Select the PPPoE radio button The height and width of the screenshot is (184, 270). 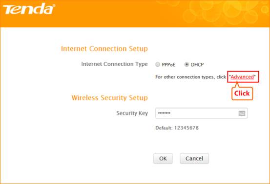pyautogui.click(x=157, y=65)
